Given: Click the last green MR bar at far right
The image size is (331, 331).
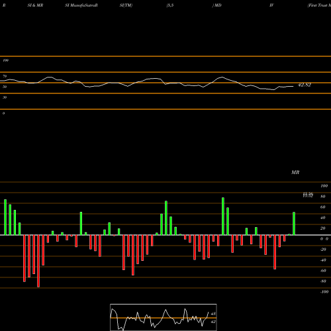Looking at the screenshot, I should 294,224.
